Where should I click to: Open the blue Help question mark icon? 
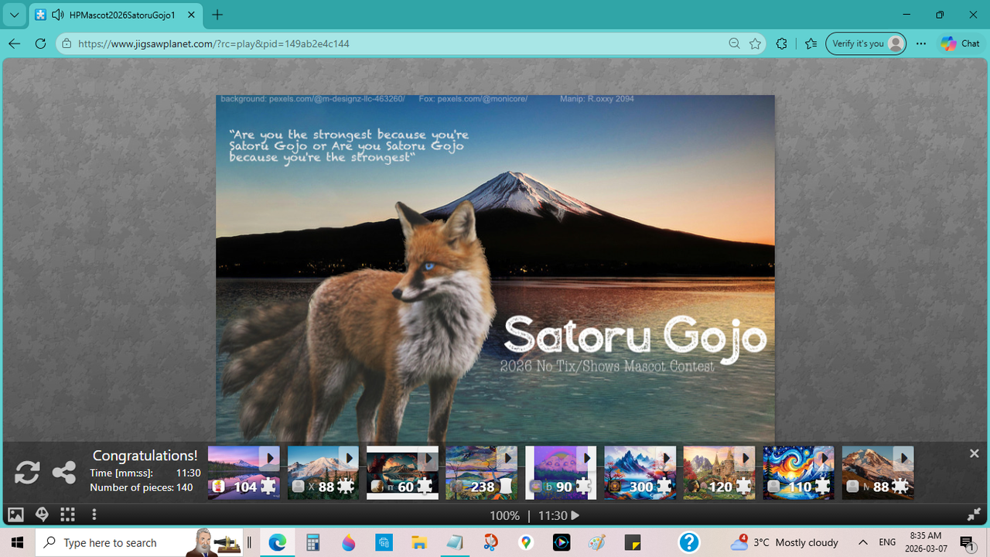pos(688,542)
